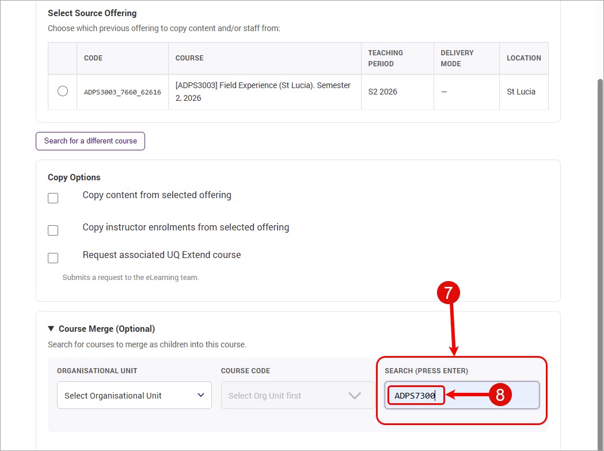
Task: Enable Copy instructor enrolments from selected offering
Action: point(53,230)
